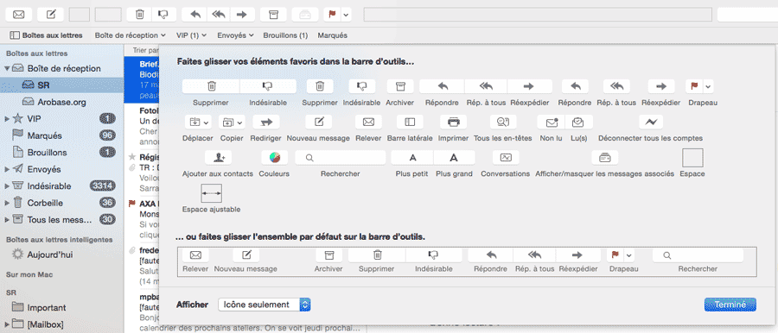The image size is (778, 333).
Task: Pick the Espace ajustable item
Action: click(x=212, y=193)
